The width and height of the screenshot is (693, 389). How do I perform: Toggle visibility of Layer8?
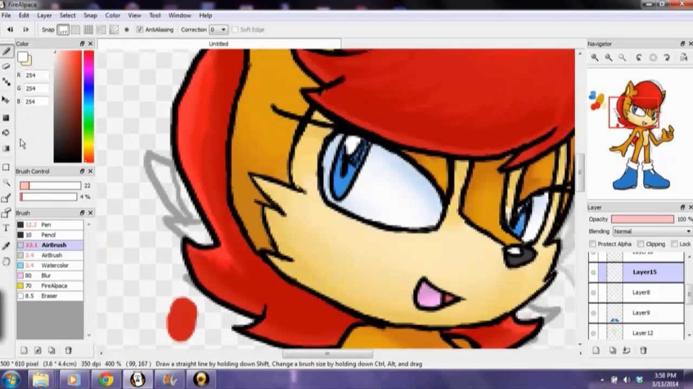pyautogui.click(x=593, y=292)
